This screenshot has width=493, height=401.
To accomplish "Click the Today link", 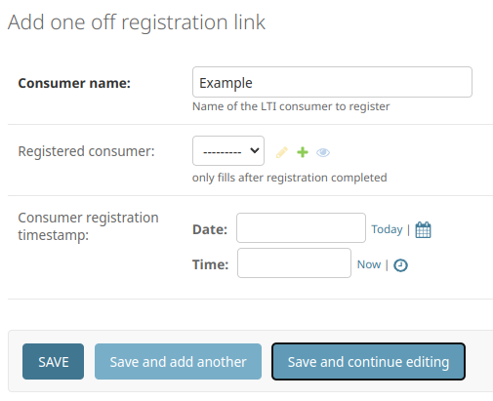I will (x=387, y=229).
